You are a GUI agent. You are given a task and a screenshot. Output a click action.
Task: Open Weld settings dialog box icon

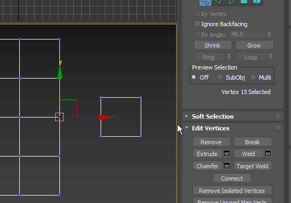(268, 153)
